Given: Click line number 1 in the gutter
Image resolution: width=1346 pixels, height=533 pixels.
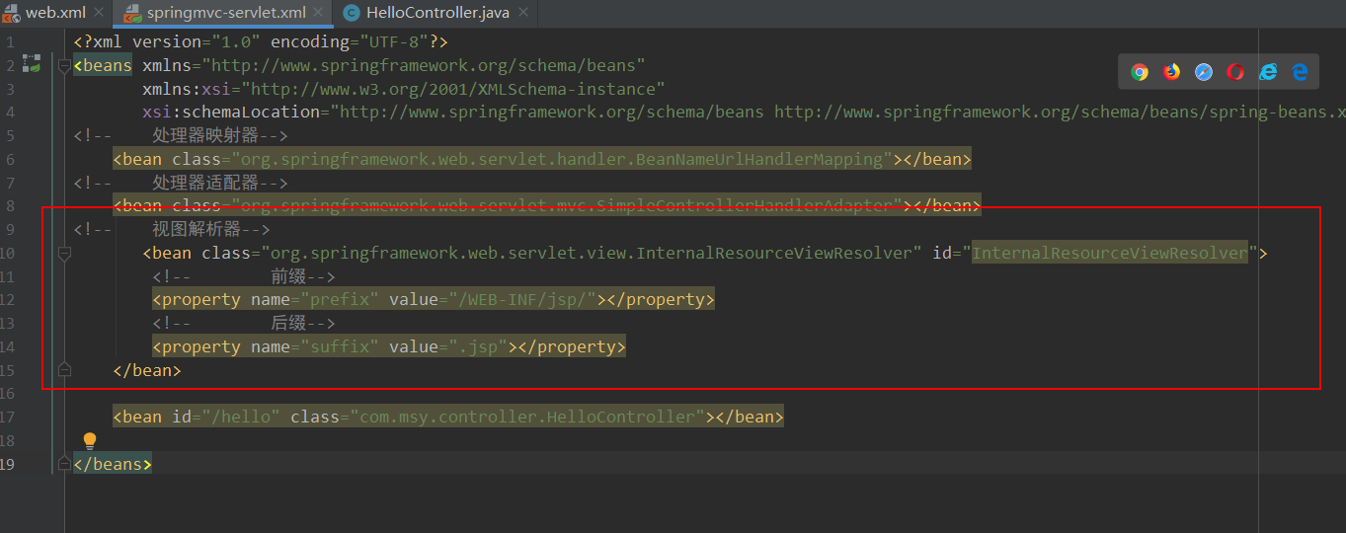Looking at the screenshot, I should (9, 42).
